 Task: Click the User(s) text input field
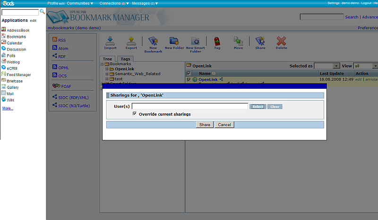coord(189,106)
